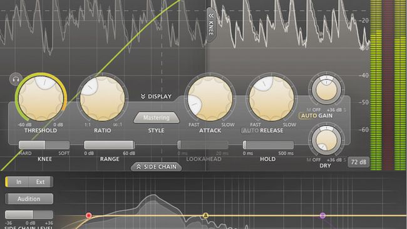Select the Ext side chain source
The image size is (407, 229).
41,182
